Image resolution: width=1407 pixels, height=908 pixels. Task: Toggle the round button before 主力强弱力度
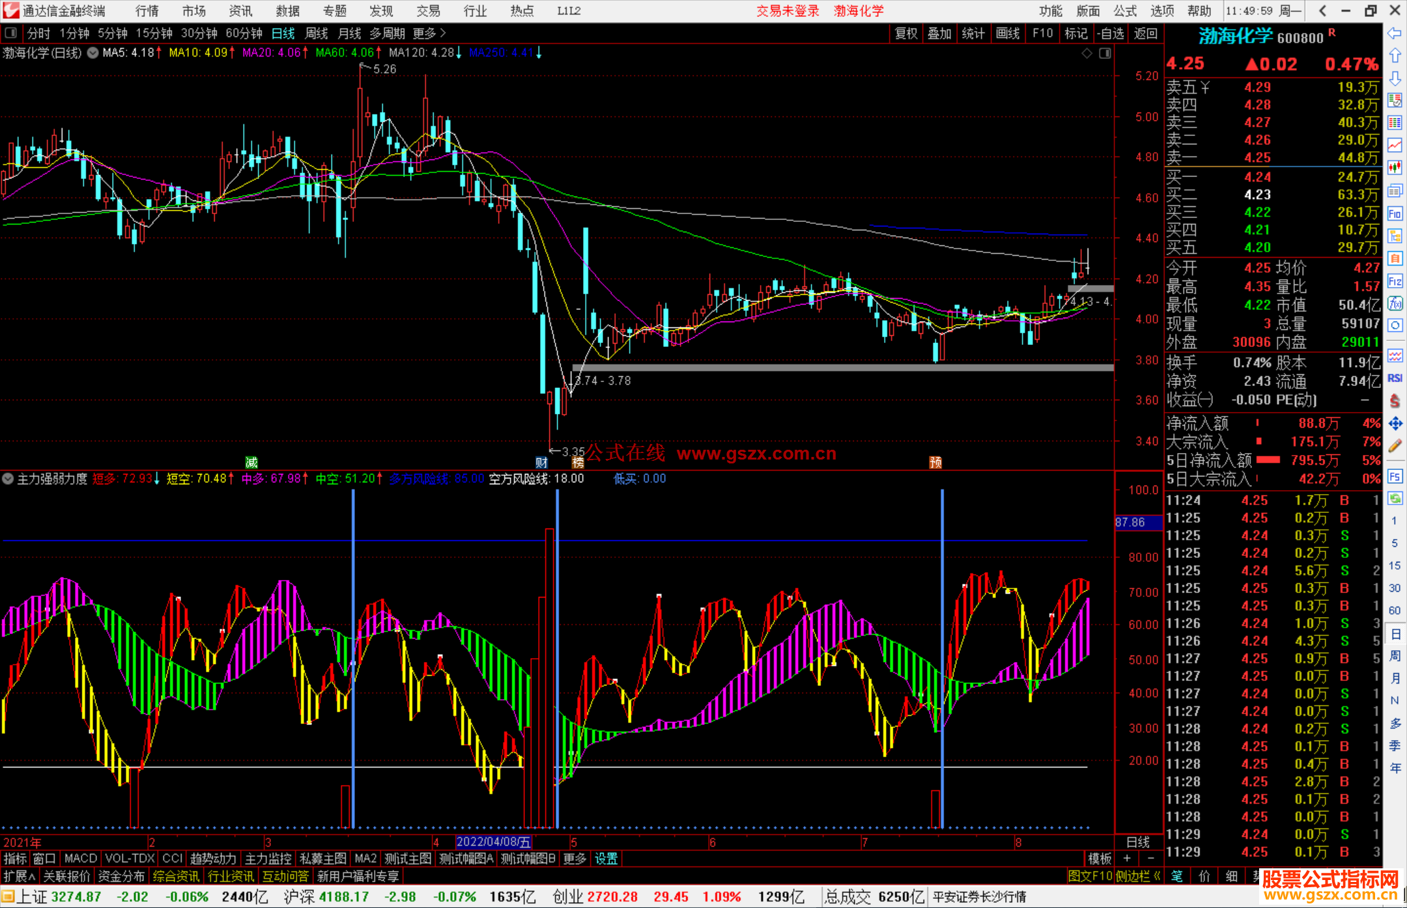click(8, 478)
